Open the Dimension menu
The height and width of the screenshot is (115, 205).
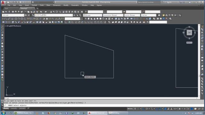(x=57, y=5)
